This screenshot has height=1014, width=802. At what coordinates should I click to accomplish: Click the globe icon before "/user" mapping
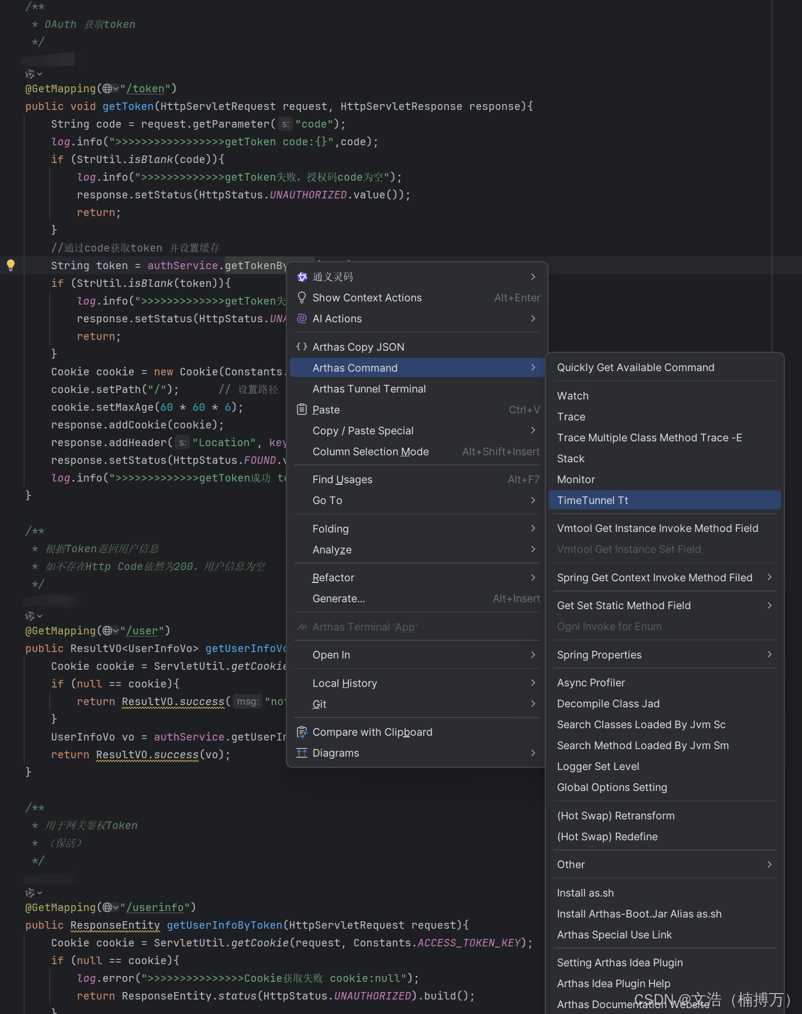[108, 631]
